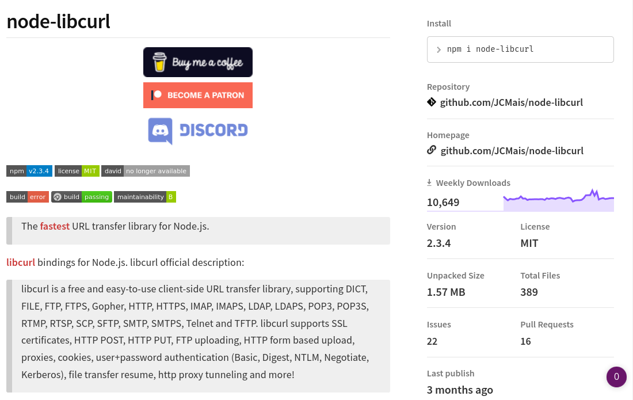This screenshot has width=633, height=400.
Task: Open the red 'libcurl' link
Action: point(21,263)
